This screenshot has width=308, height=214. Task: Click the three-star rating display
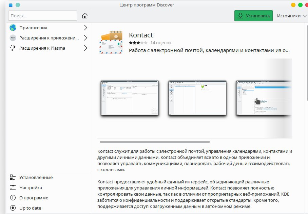(138, 43)
